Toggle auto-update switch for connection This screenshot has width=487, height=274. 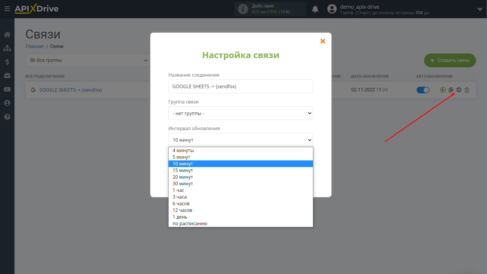(x=423, y=90)
